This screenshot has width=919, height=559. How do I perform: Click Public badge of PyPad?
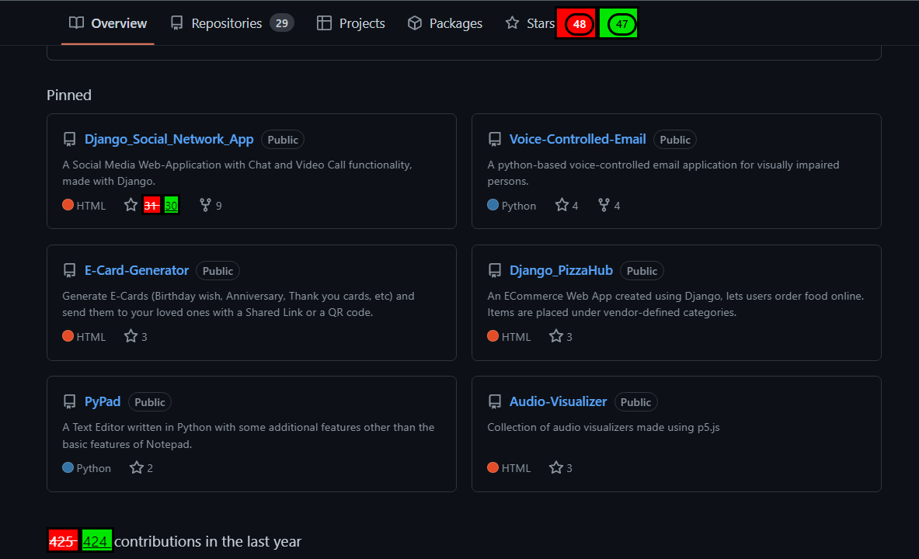(x=149, y=402)
